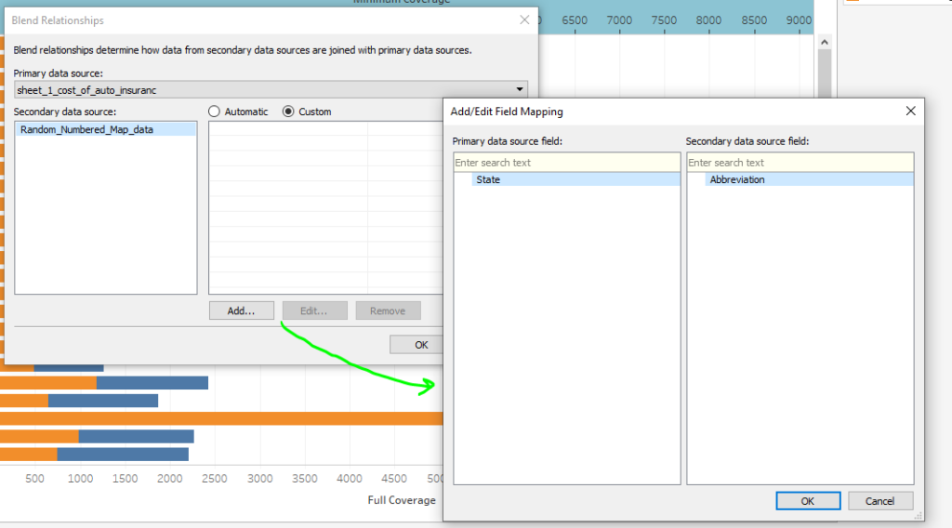
Task: Close the Add/Edit Field Mapping dialog
Action: coord(911,111)
